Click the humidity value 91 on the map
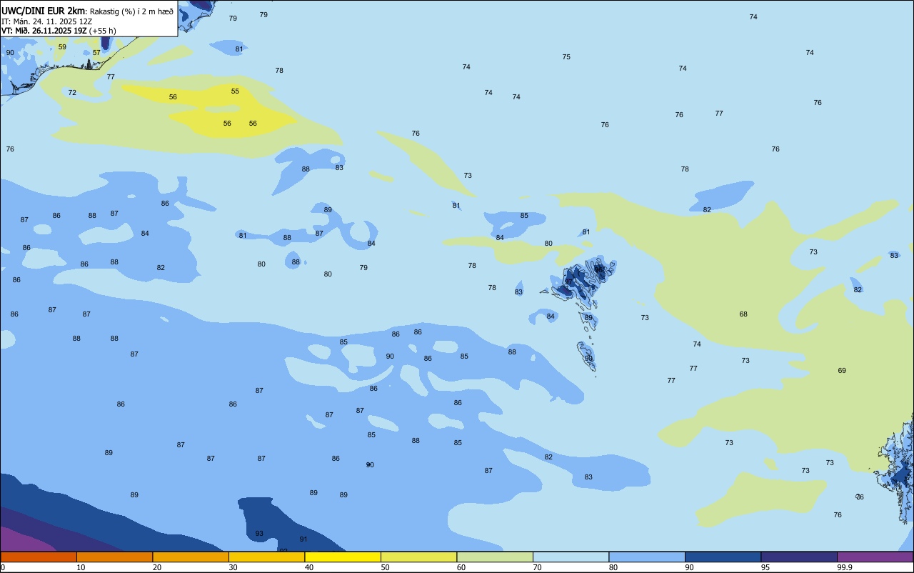 tap(303, 539)
